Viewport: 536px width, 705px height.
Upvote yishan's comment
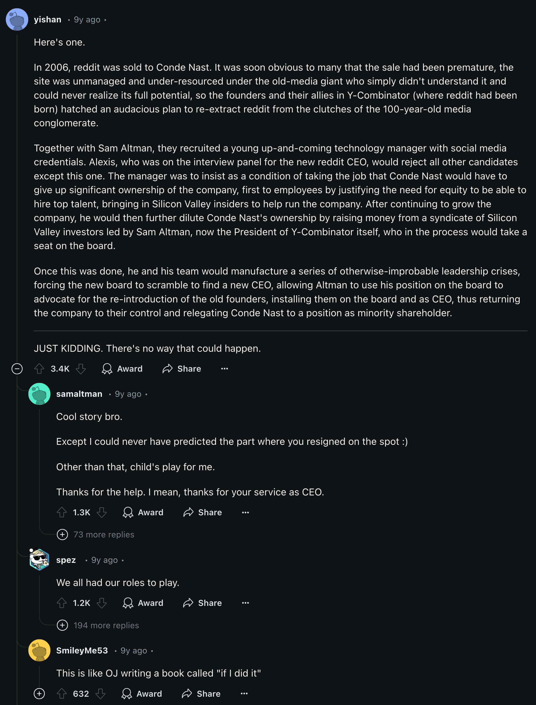coord(39,369)
